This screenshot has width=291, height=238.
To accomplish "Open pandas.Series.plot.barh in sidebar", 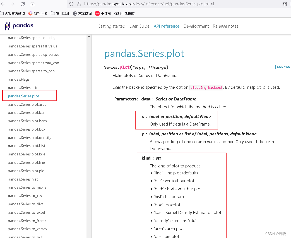I will (x=27, y=121).
